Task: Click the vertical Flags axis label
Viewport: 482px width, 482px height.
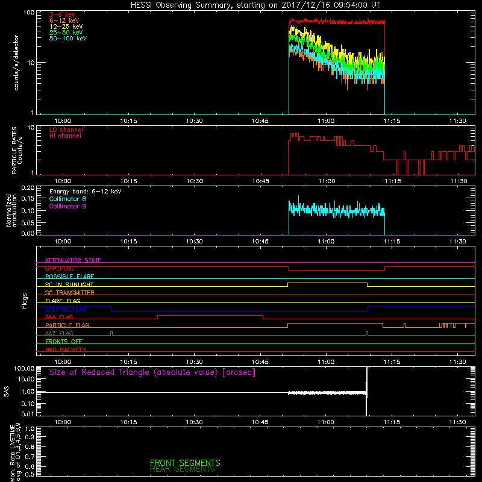Action: 24,301
